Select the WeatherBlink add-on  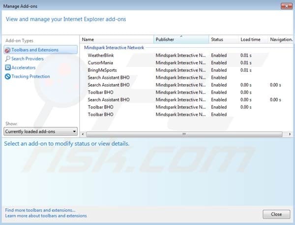tap(101, 56)
